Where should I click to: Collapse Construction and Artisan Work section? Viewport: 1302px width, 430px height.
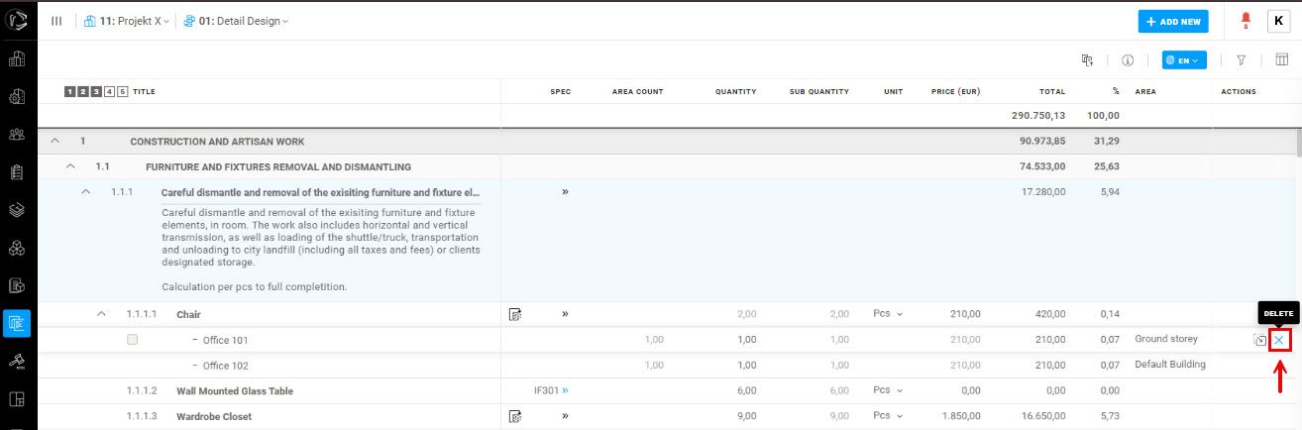54,141
